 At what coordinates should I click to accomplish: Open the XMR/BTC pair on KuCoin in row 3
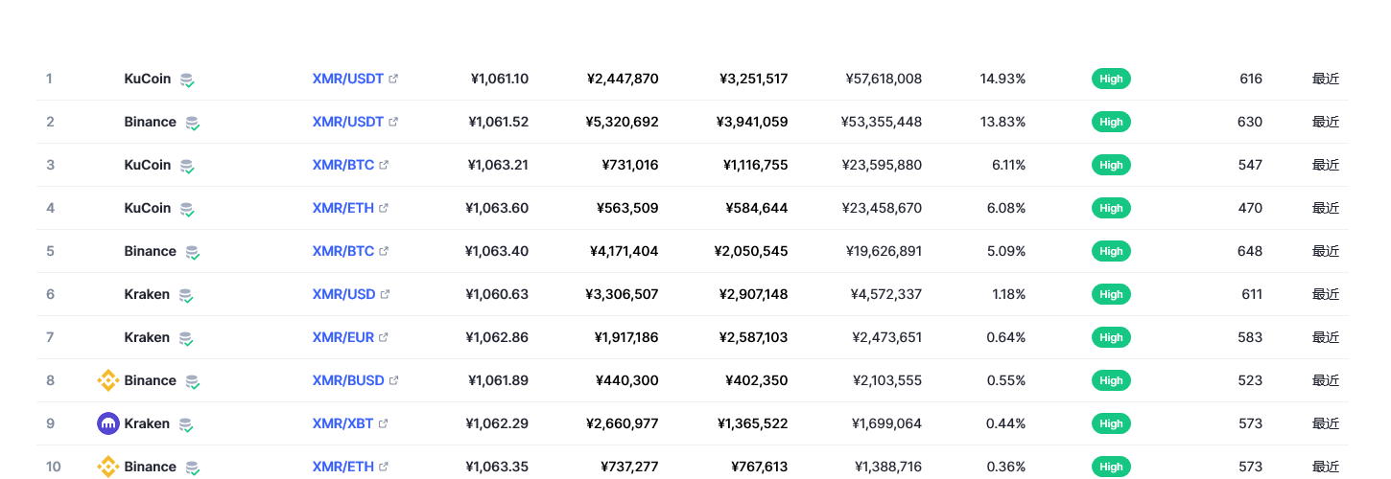tap(343, 165)
